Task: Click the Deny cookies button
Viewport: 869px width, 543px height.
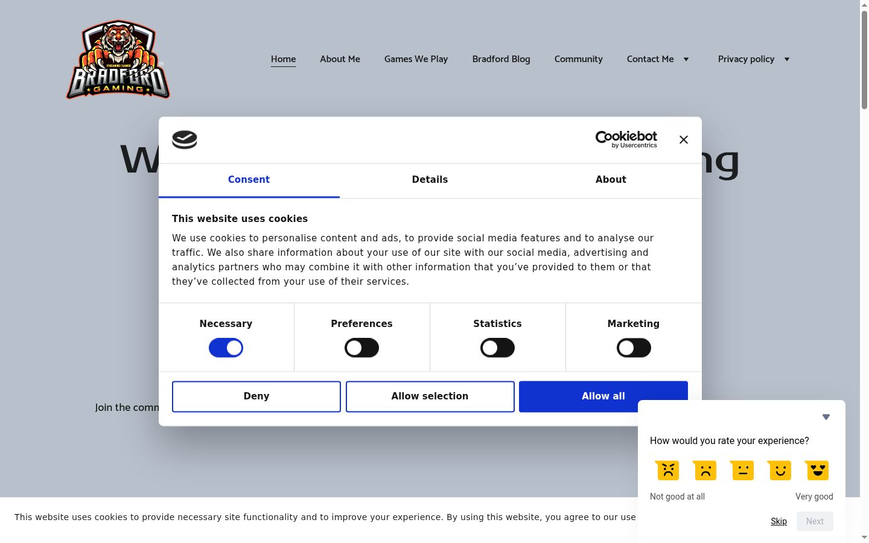Action: click(256, 396)
